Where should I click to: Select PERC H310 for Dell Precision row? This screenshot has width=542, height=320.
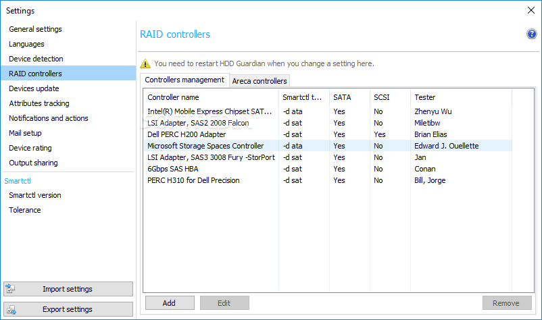[x=328, y=180]
